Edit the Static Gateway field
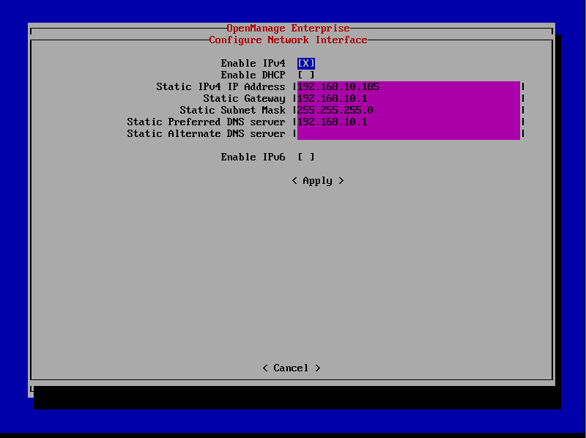Screen dimensions: 586x438 (409, 98)
